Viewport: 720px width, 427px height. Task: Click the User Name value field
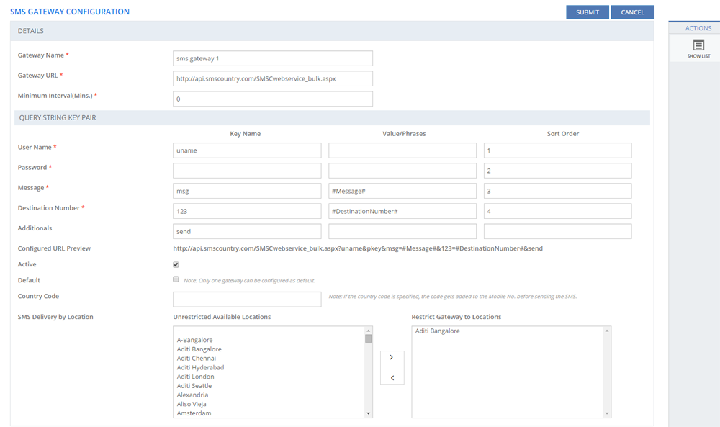click(402, 150)
